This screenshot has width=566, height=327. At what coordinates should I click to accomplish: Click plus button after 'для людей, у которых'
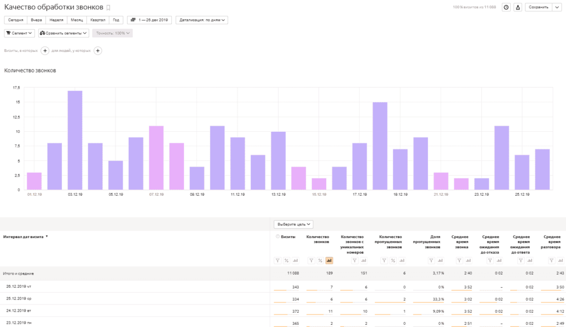point(98,51)
